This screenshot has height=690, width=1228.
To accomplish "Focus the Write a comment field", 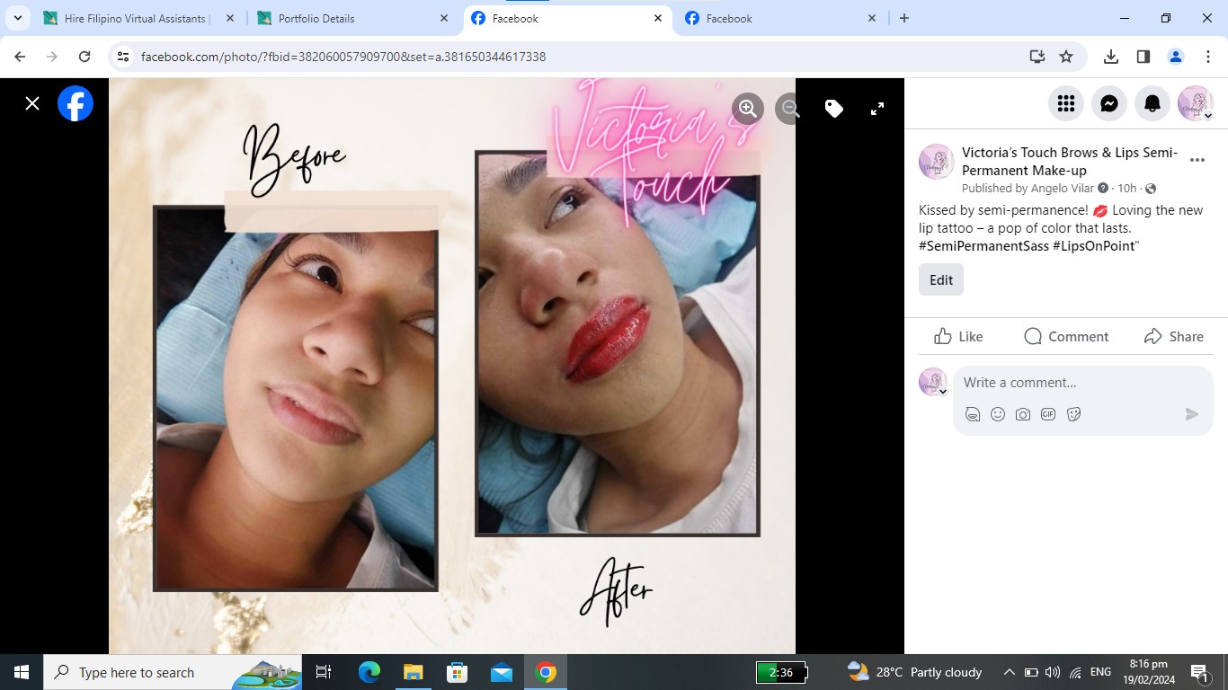I will click(1082, 383).
